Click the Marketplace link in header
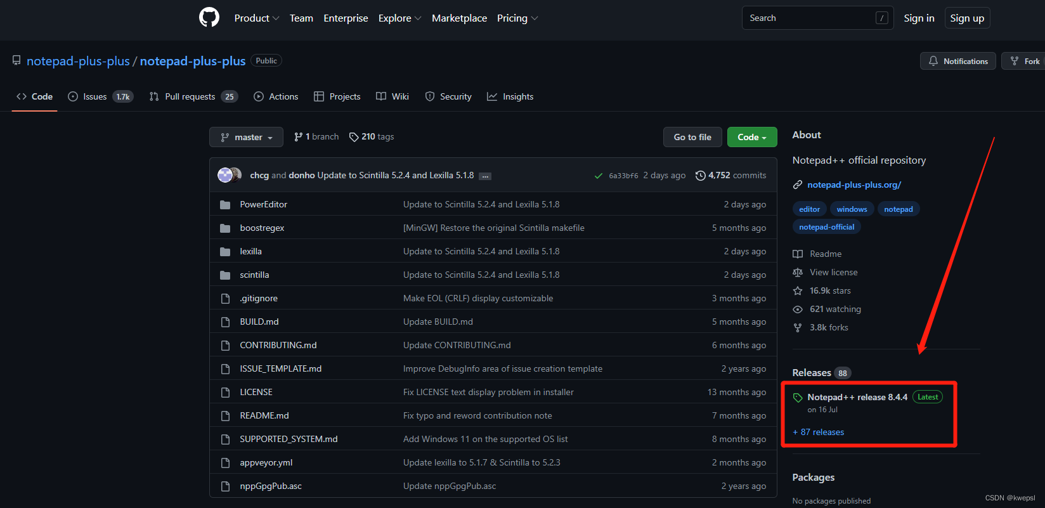 tap(459, 18)
